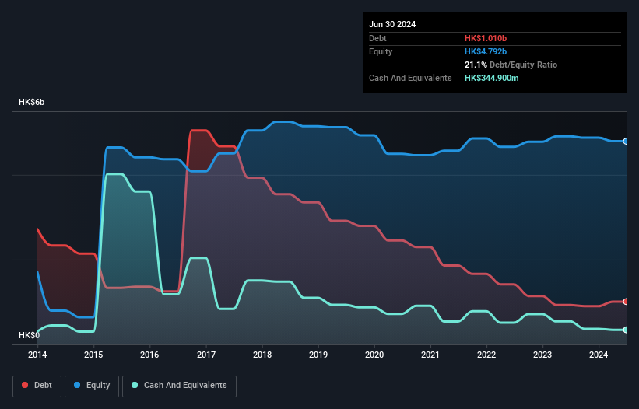
Task: Click the 2024 x-axis label
Action: [x=599, y=355]
